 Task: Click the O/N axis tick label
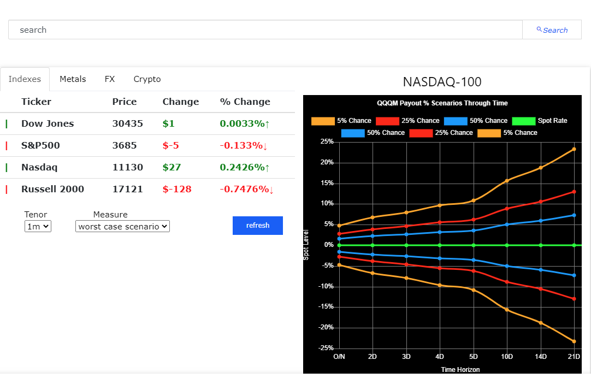point(339,357)
